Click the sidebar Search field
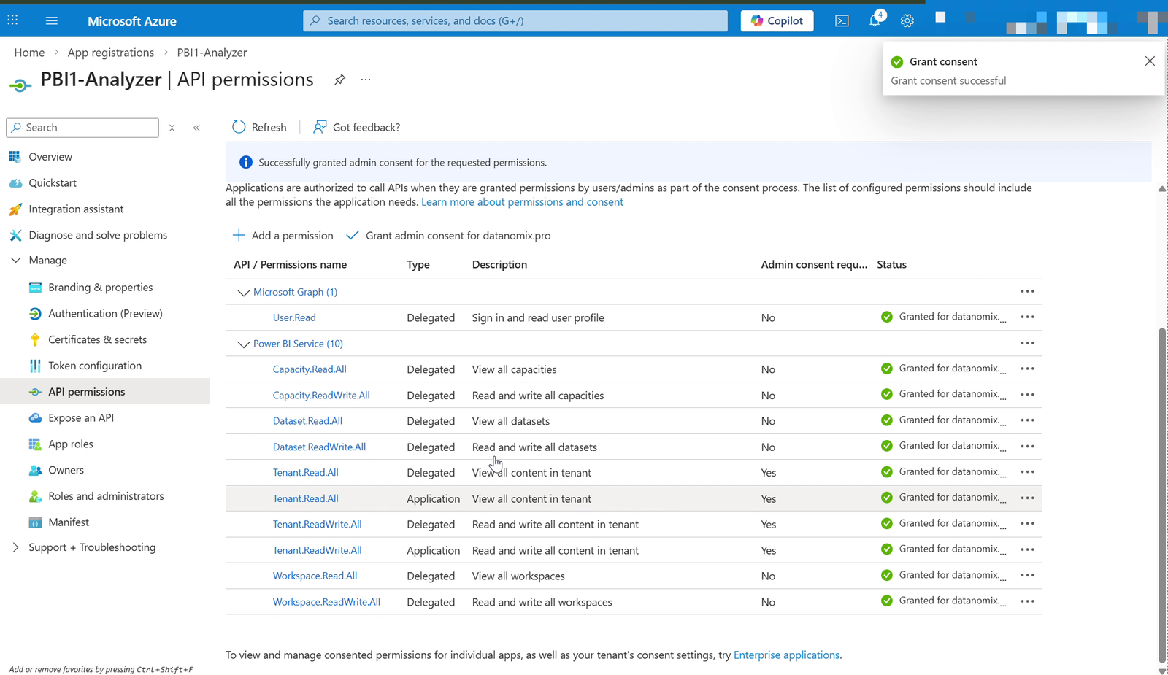The height and width of the screenshot is (675, 1168). (82, 127)
